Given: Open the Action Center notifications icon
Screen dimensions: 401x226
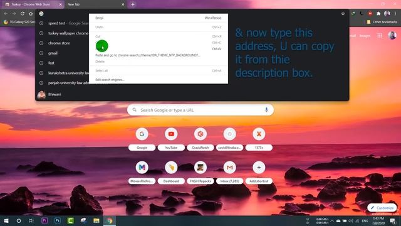Looking at the screenshot, I should coord(393,220).
